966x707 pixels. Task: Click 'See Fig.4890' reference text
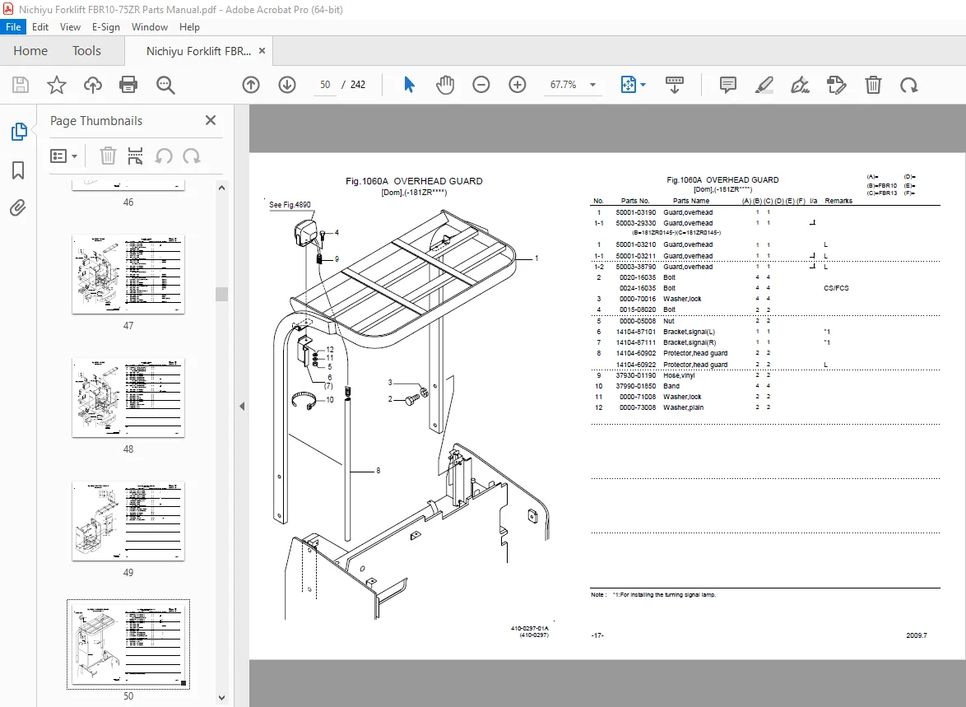290,205
